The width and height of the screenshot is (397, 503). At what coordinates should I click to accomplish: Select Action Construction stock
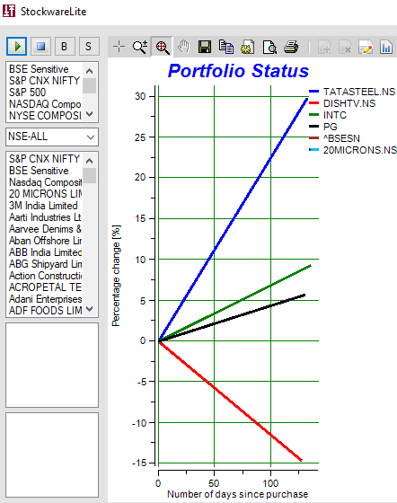(x=45, y=276)
